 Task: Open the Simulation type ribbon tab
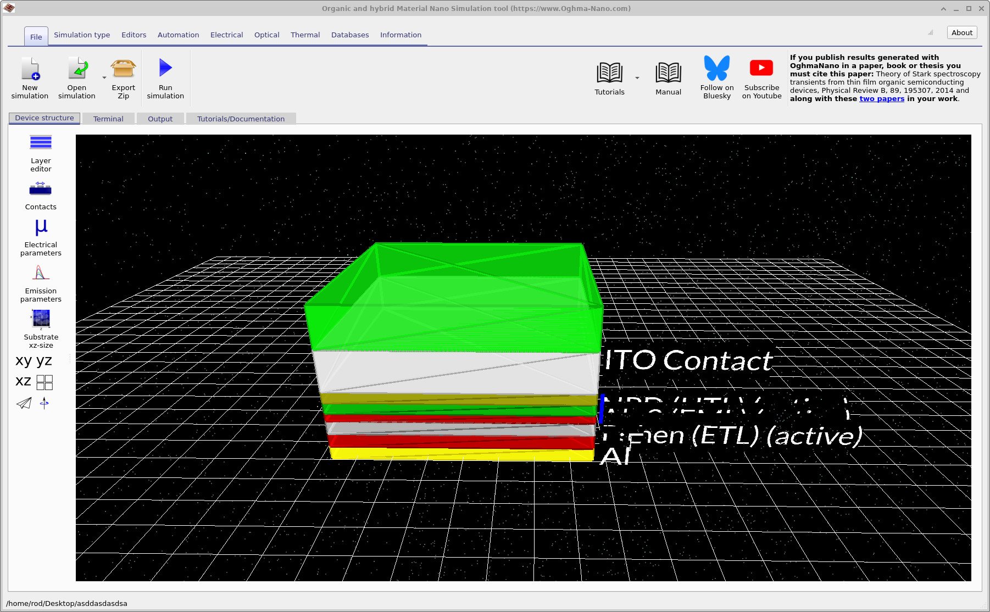[82, 35]
